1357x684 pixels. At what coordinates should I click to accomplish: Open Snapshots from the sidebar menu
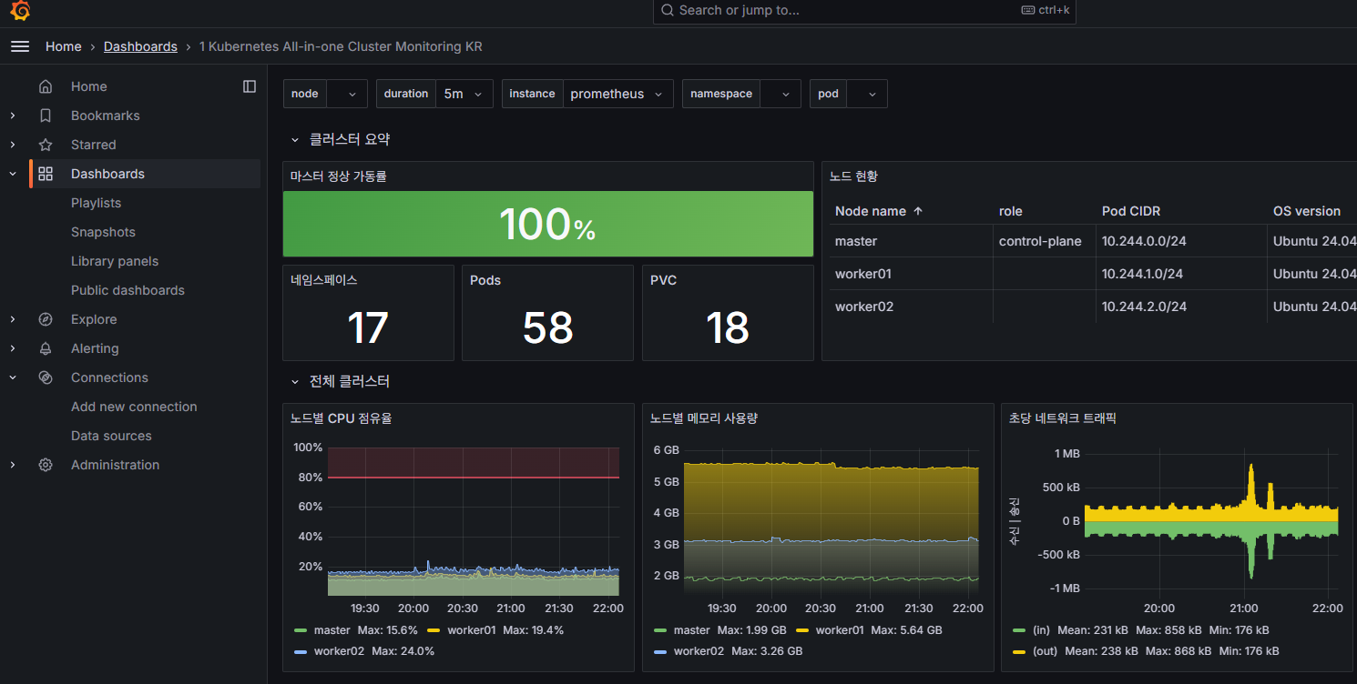point(103,232)
